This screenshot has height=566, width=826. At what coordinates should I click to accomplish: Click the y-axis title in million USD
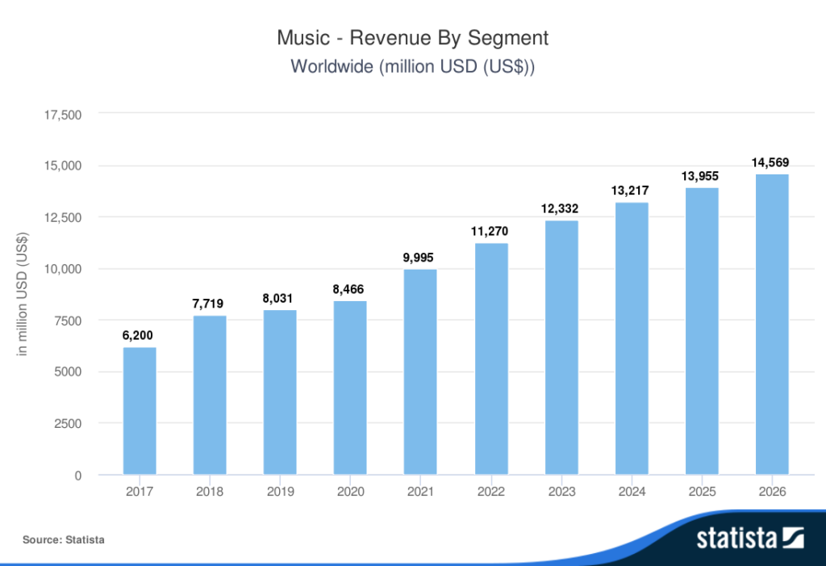pyautogui.click(x=22, y=295)
